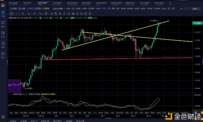Viewport: 203px width, 122px height.
Task: Switch to the ETH/BTC tab
Action: tap(28, 4)
